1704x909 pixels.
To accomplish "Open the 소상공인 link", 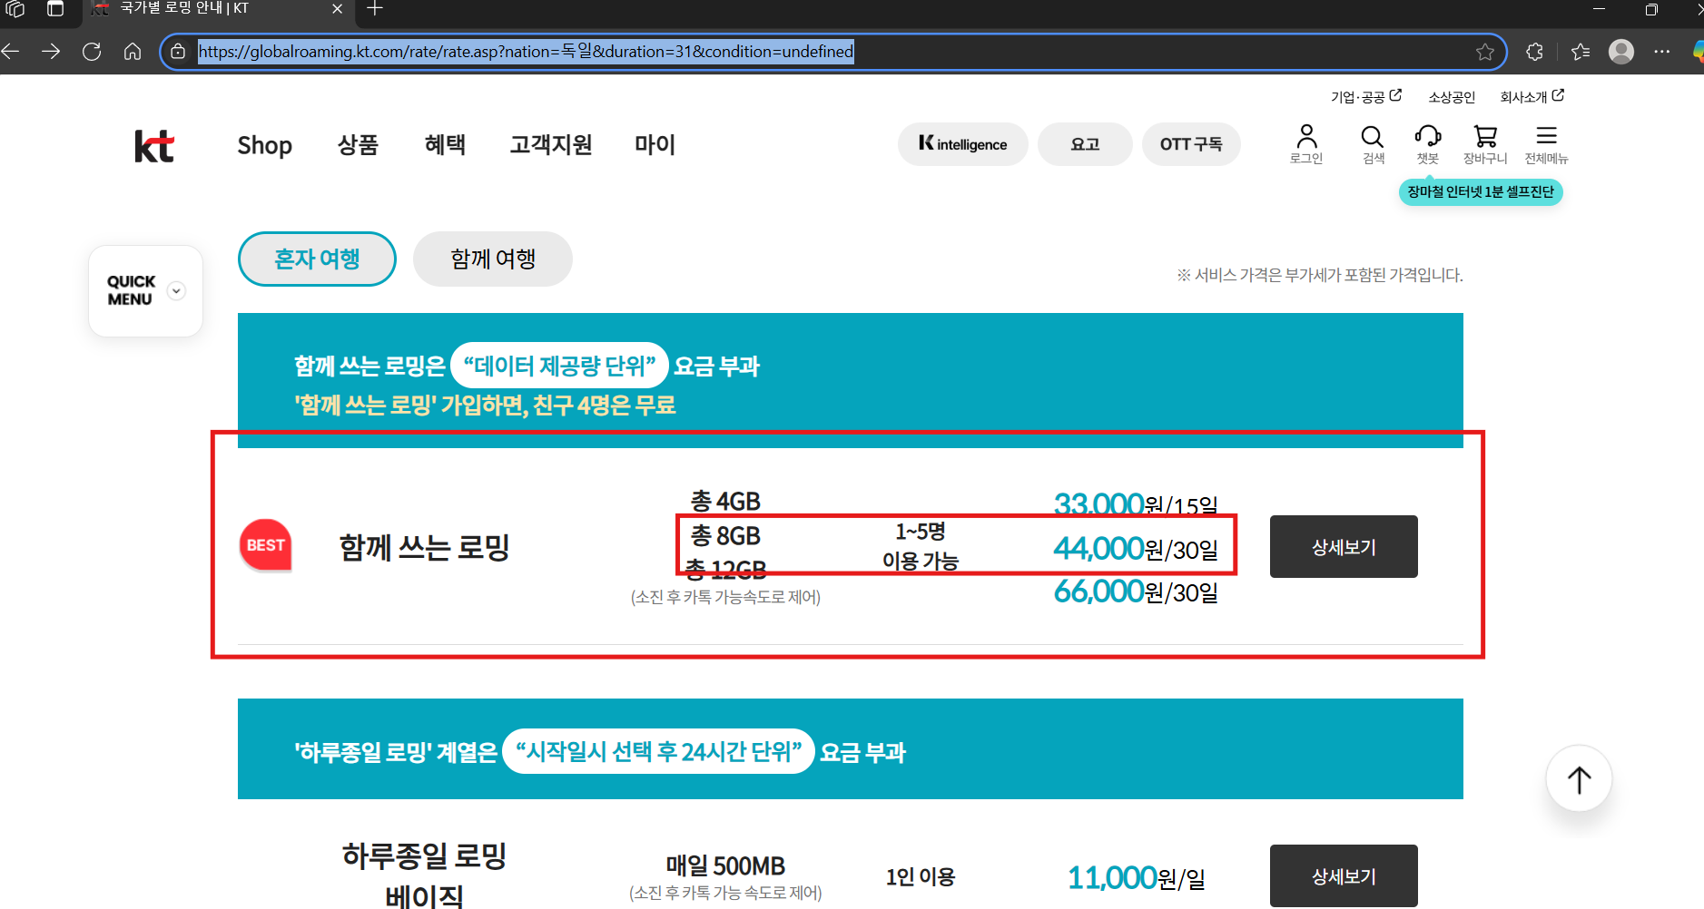I will [1452, 97].
